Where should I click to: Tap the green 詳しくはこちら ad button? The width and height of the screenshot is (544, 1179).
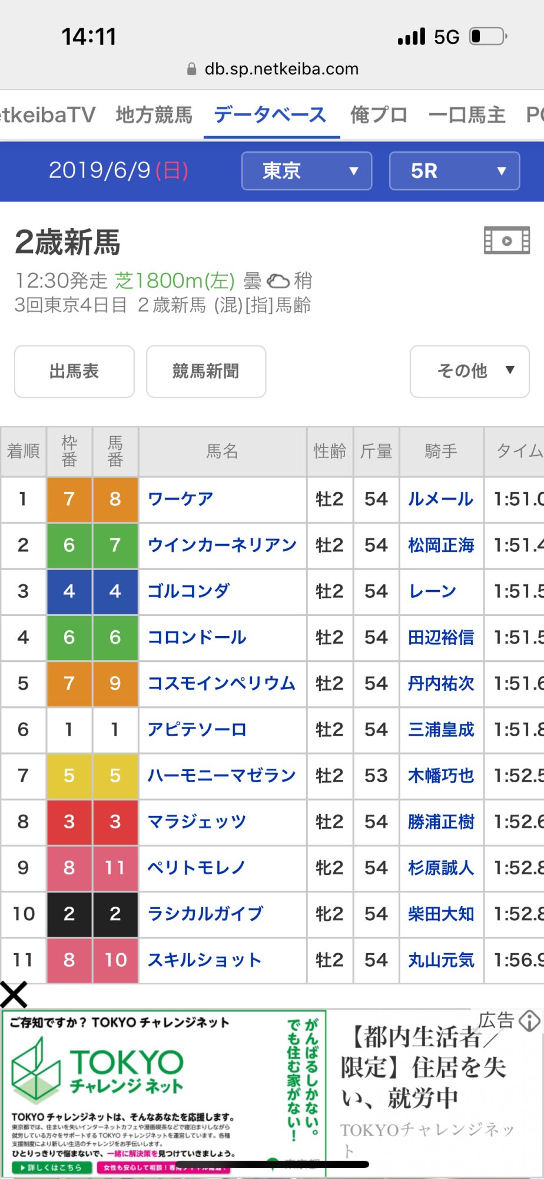click(52, 1167)
